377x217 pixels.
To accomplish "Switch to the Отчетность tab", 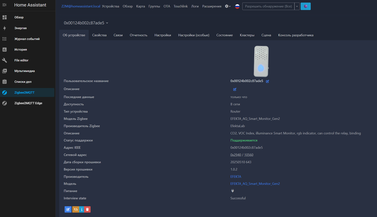I will (138, 35).
